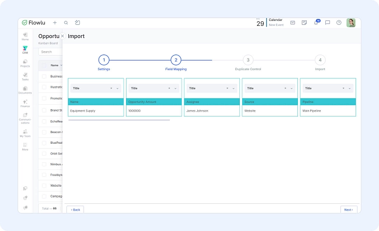The height and width of the screenshot is (231, 379).
Task: Click the help question mark icon
Action: 339,22
